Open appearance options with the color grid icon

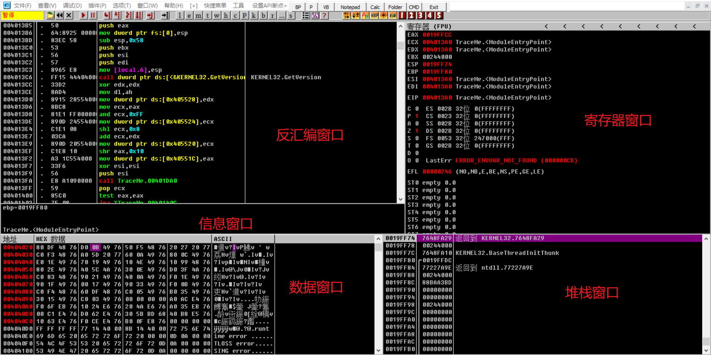315,15
